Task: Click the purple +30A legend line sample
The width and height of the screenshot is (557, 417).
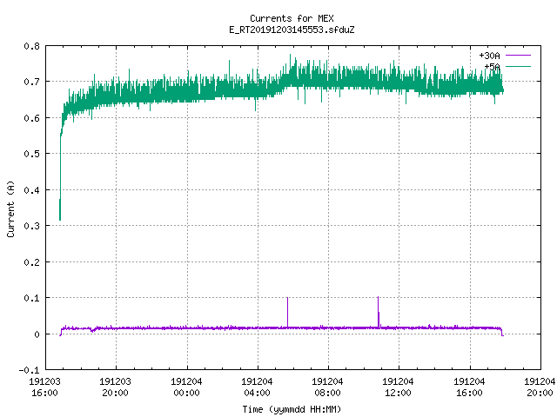Action: pyautogui.click(x=518, y=56)
